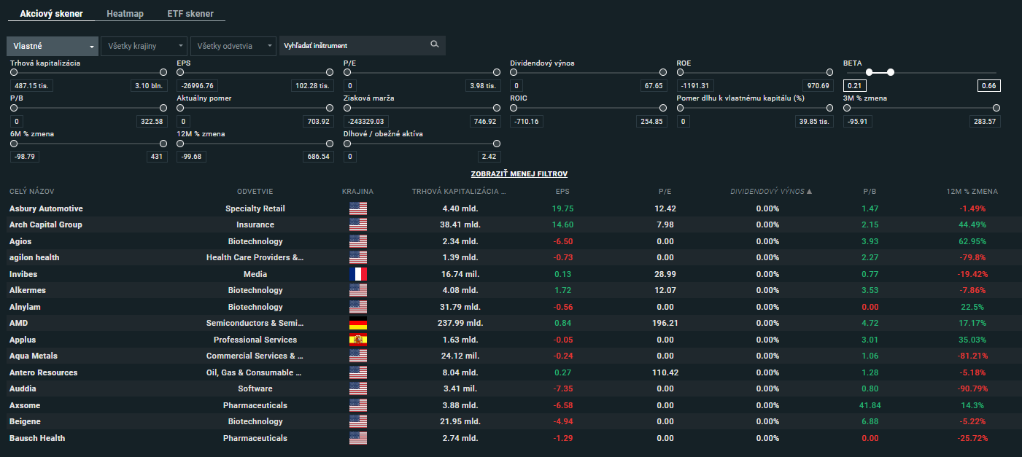This screenshot has height=457, width=1022.
Task: Click the US flag in the Bausch Health row
Action: pyautogui.click(x=358, y=438)
